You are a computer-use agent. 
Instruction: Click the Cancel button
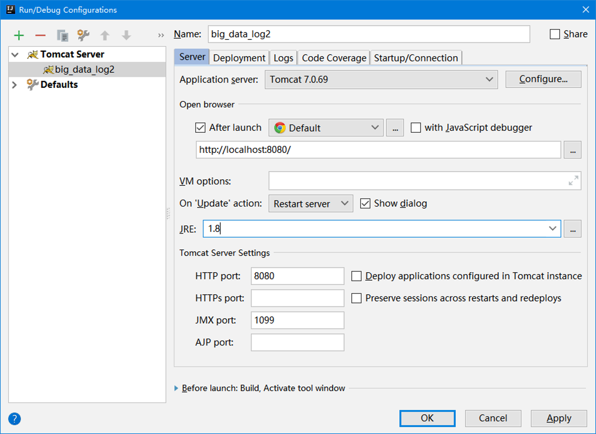click(493, 418)
